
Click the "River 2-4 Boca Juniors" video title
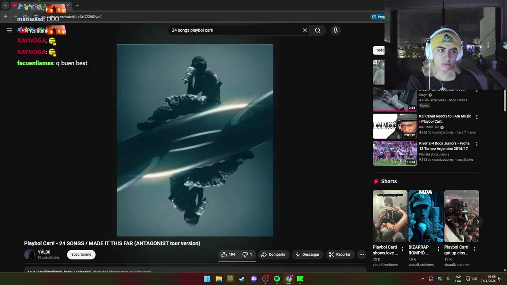[444, 146]
